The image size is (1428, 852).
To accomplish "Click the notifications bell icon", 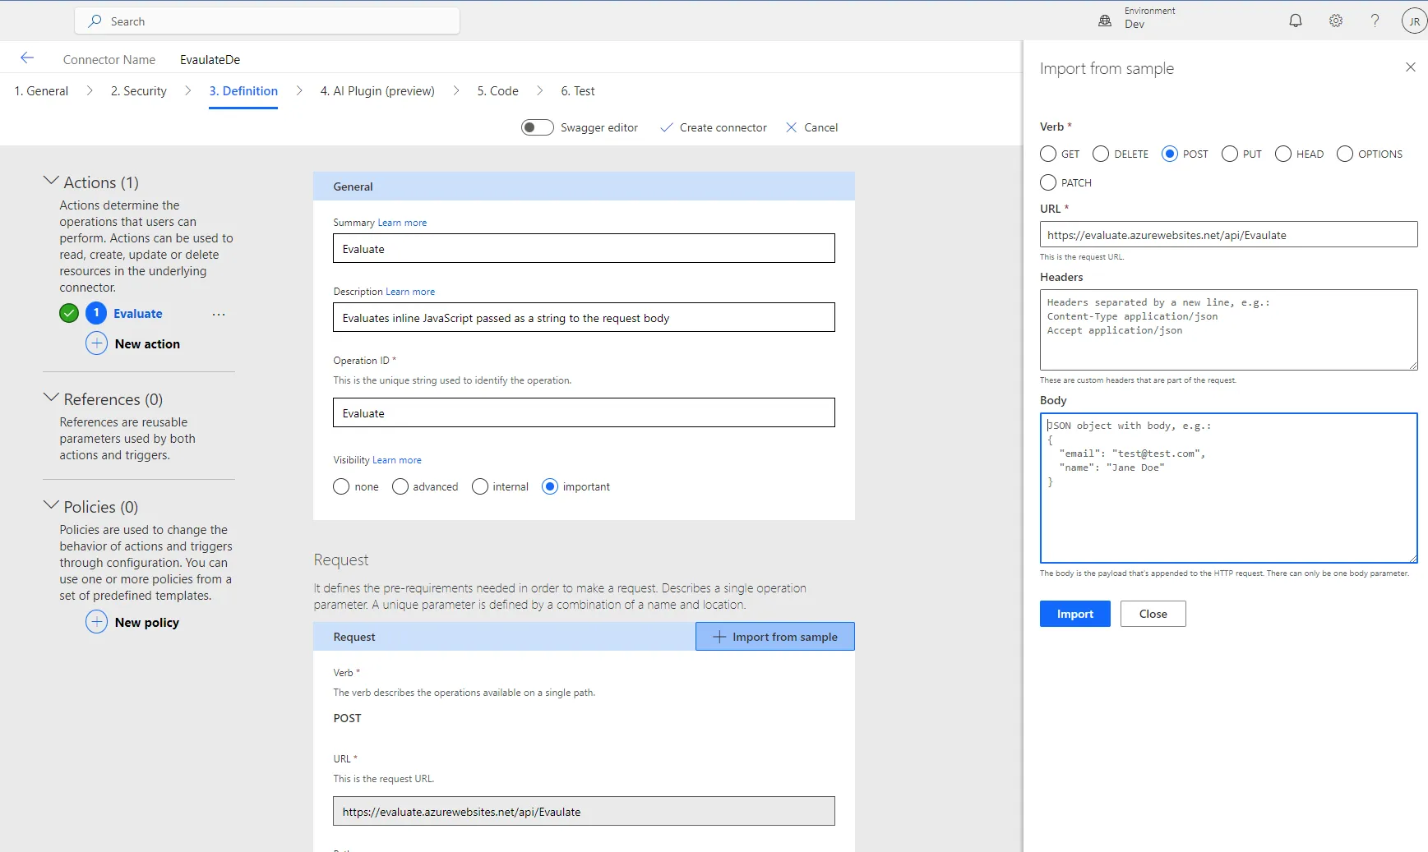I will pos(1295,21).
